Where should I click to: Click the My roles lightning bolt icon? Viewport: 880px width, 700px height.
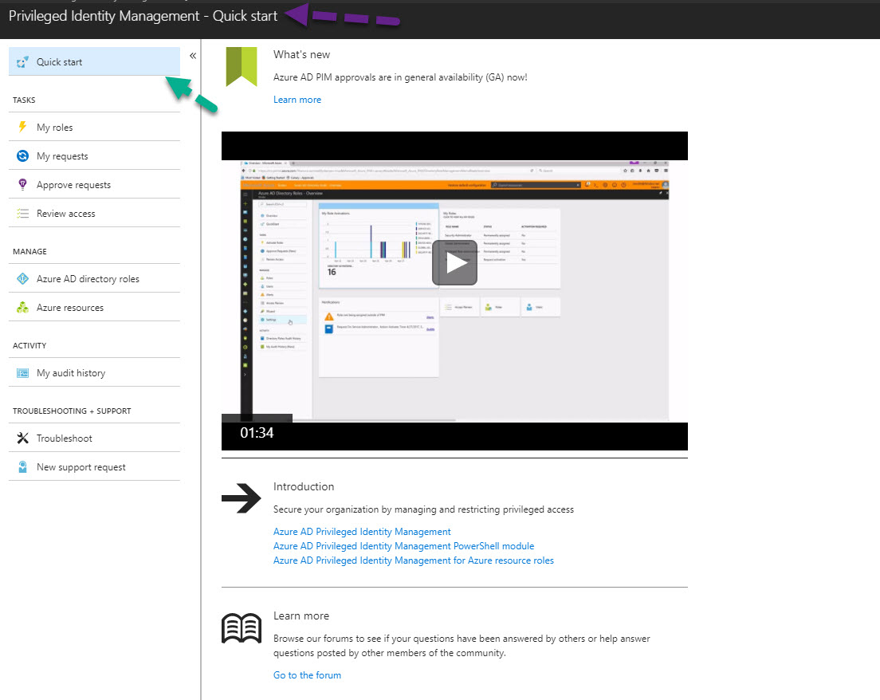click(x=22, y=128)
